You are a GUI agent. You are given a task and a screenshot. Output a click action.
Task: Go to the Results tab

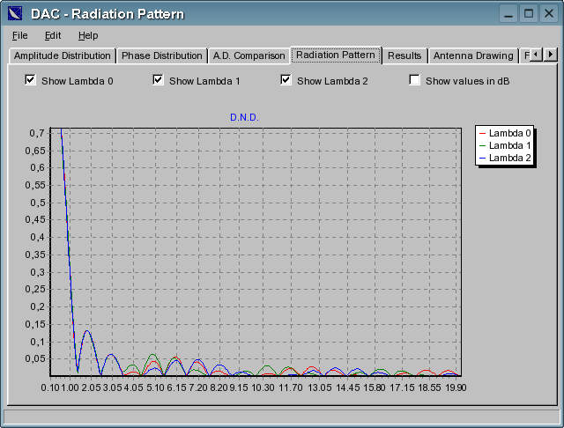coord(404,55)
